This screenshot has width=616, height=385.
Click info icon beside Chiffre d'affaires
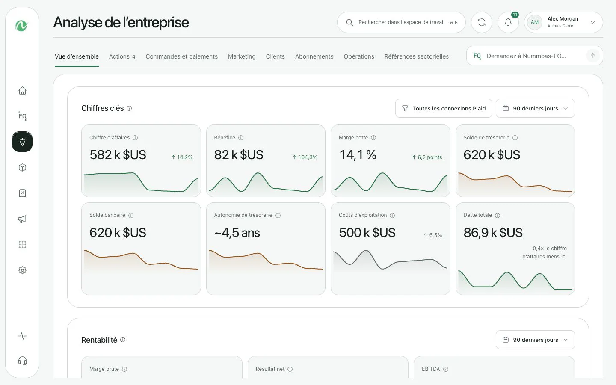[135, 138]
